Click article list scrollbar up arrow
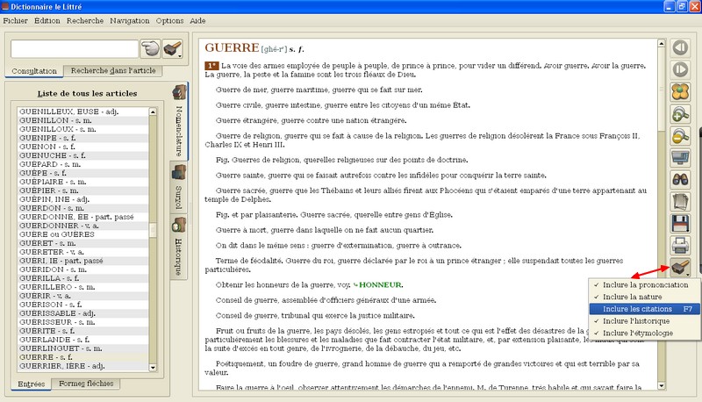Viewport: 702px width, 402px height. point(153,111)
